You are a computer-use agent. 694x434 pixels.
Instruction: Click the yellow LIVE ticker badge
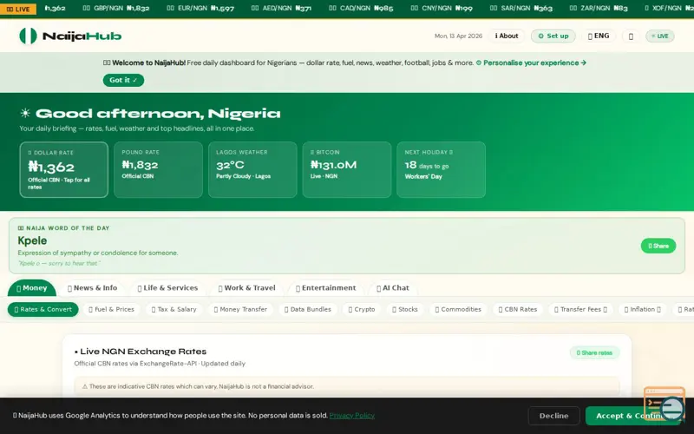18,9
